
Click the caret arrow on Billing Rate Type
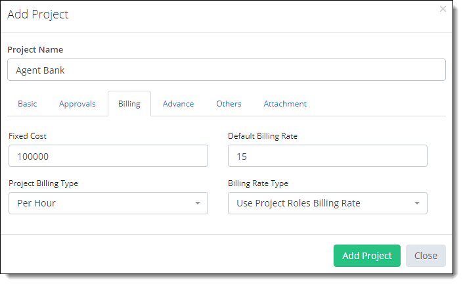(417, 203)
